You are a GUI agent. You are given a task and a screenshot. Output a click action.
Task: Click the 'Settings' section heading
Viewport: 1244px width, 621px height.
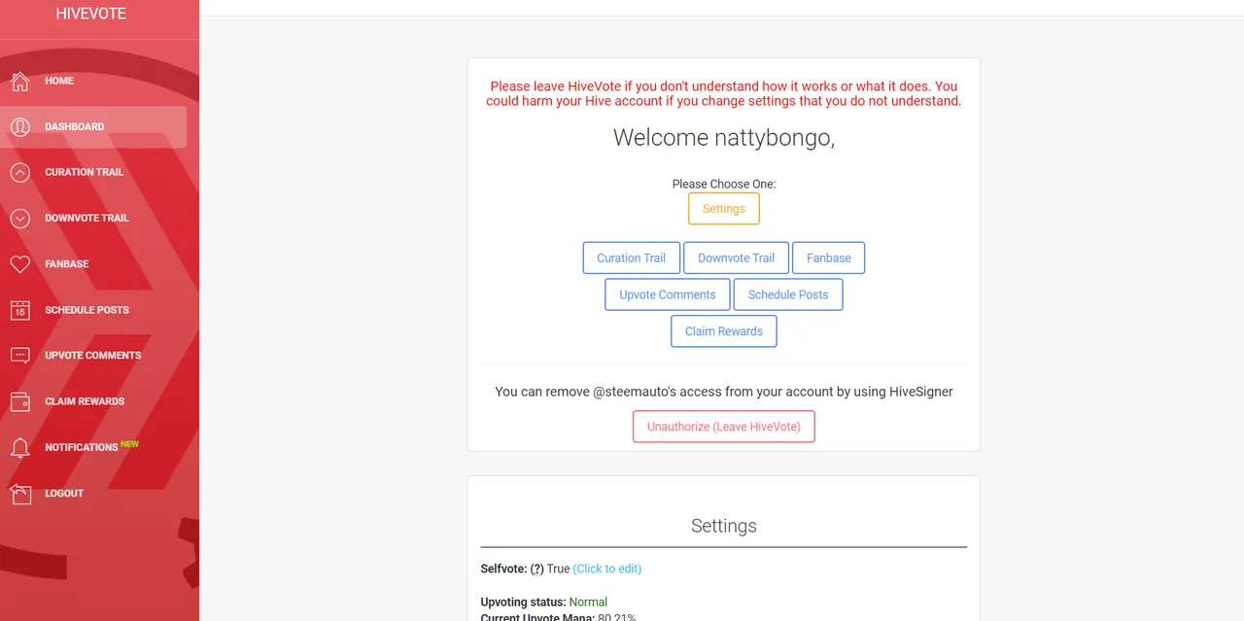pos(724,526)
